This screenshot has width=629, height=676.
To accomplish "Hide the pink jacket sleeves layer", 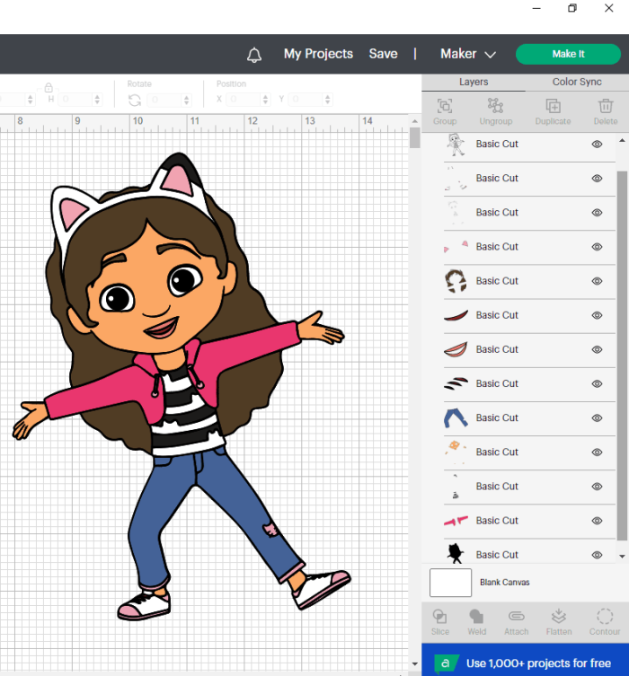I will [597, 521].
